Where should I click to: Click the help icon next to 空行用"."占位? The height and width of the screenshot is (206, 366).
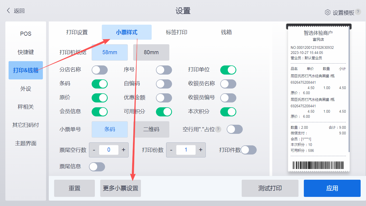point(218,129)
